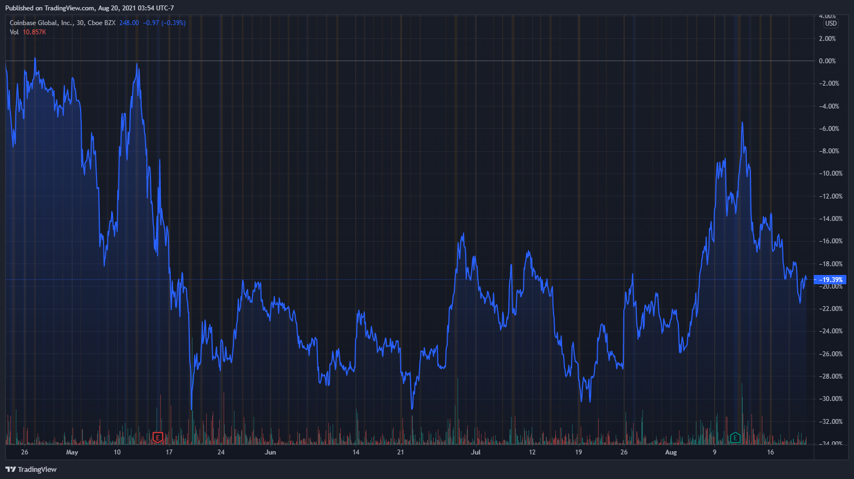Image resolution: width=854 pixels, height=479 pixels.
Task: Click the 0.00% label on price scale
Action: (827, 61)
